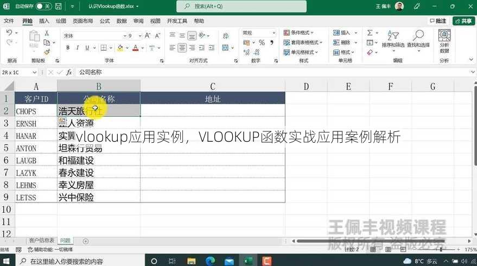Toggle Italic formatting
Image resolution: width=477 pixels, height=266 pixels.
point(78,48)
